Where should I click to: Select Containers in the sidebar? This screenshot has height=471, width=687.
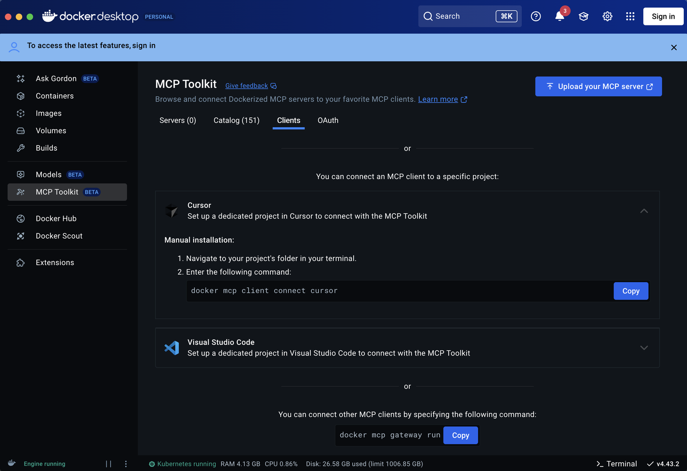tap(67, 96)
